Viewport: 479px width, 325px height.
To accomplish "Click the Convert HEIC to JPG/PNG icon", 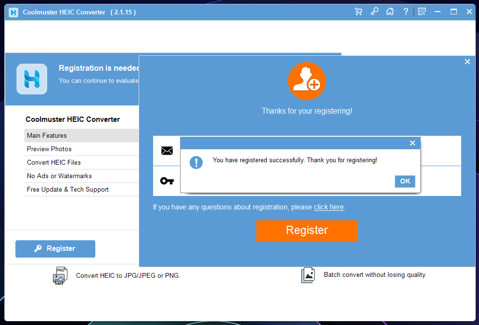I will pos(60,275).
